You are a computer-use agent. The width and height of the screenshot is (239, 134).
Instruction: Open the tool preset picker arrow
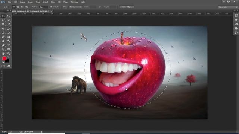pyautogui.click(x=9, y=7)
